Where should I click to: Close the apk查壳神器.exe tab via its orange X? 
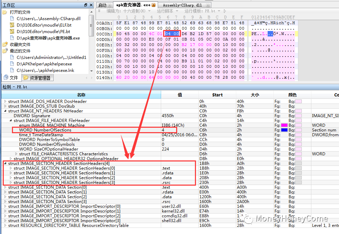pyautogui.click(x=154, y=5)
